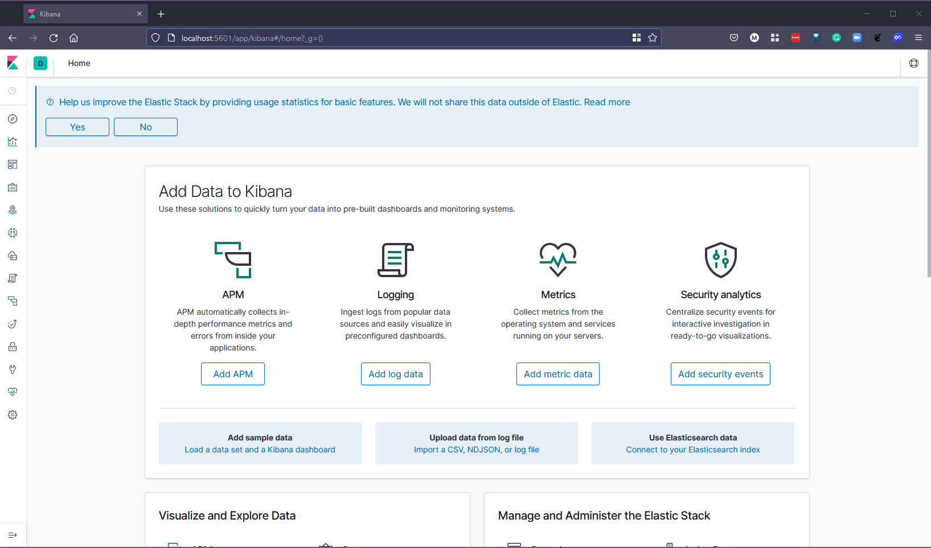Open Stack Monitoring heartbeat icon
This screenshot has width=931, height=548.
tap(13, 392)
